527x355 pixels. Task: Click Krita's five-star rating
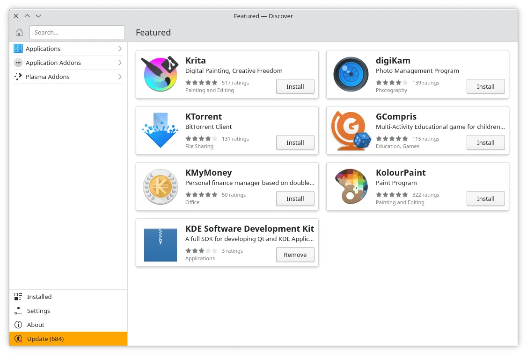(x=202, y=82)
